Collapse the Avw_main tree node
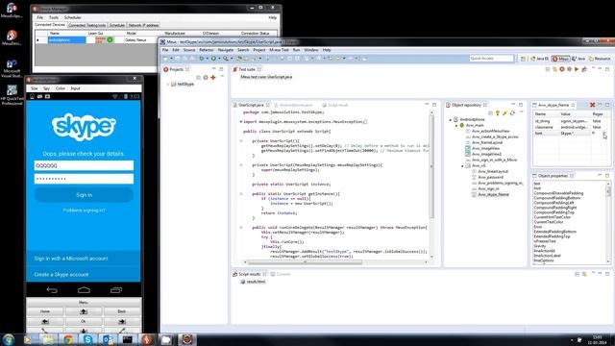 456,125
